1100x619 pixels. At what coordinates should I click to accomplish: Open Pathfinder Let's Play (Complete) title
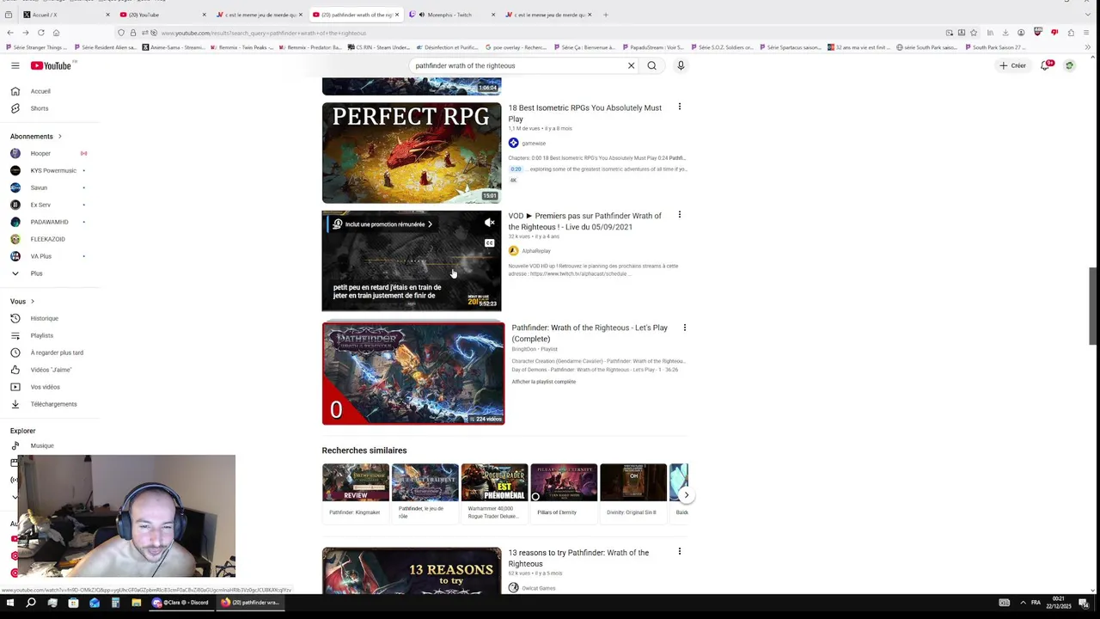click(590, 333)
